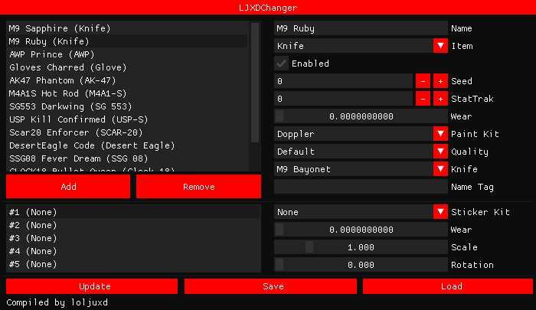Viewport: 536px width, 310px height.
Task: Open the Item dropdown arrow
Action: pyautogui.click(x=440, y=46)
